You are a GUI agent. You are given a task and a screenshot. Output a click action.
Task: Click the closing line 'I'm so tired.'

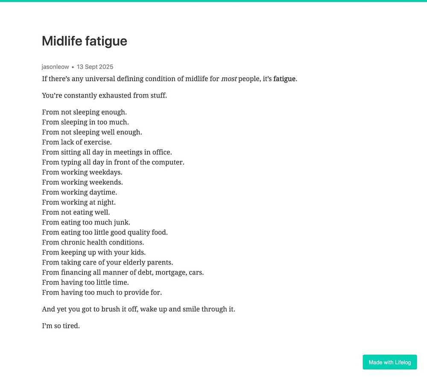(x=61, y=325)
